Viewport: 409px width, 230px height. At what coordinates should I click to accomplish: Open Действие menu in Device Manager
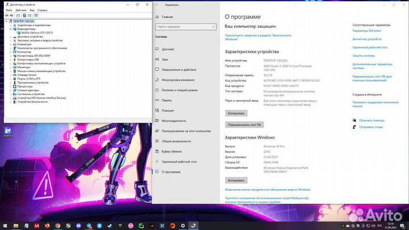point(20,10)
